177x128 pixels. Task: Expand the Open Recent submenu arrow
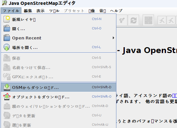(x=113, y=38)
